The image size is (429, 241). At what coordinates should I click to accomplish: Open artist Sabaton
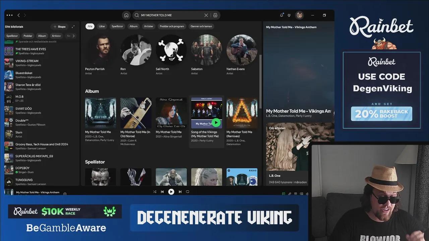206,54
